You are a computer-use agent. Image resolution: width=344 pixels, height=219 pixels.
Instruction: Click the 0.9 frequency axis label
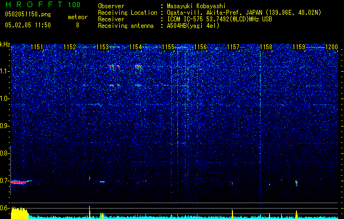(x=5, y=126)
